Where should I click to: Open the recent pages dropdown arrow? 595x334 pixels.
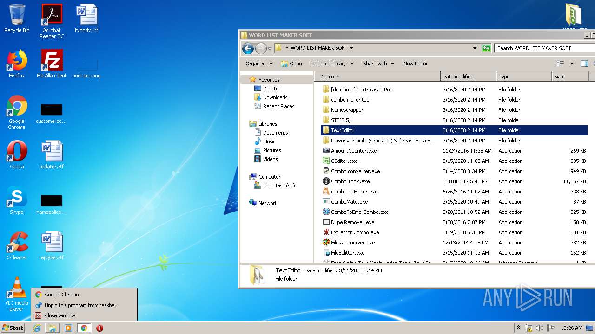pos(270,48)
